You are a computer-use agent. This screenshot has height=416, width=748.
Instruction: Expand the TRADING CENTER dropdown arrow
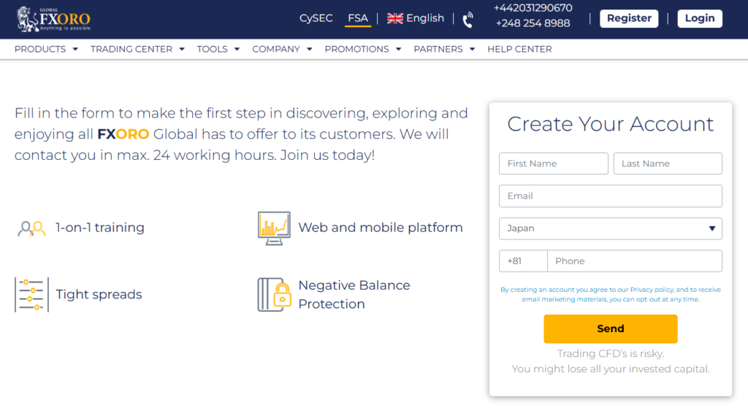[182, 49]
